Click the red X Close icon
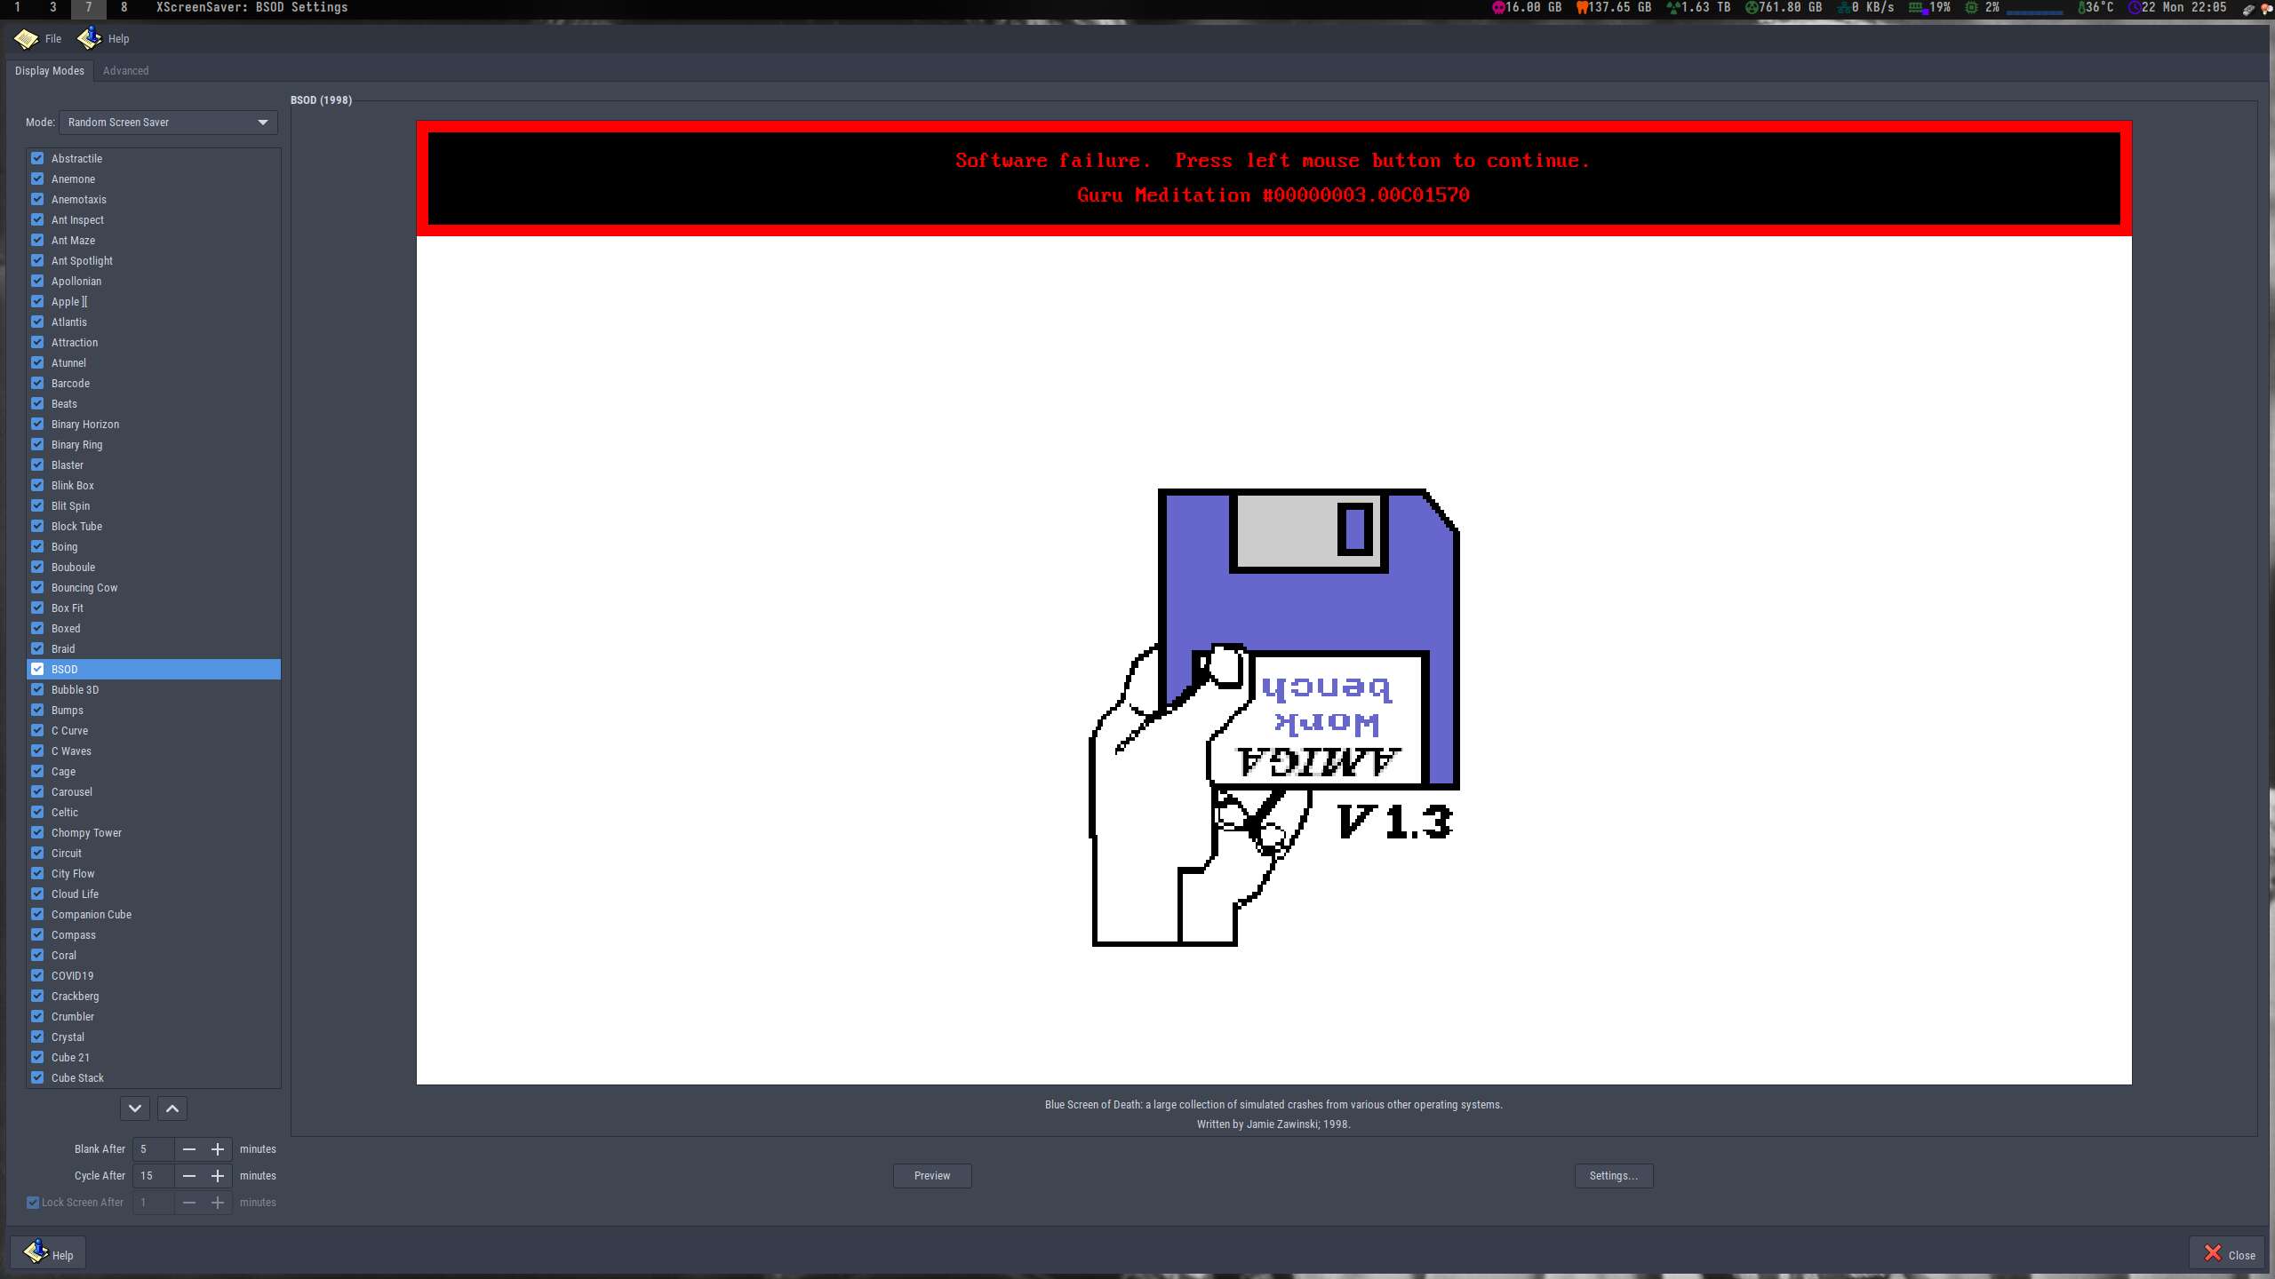2275x1279 pixels. 2213,1253
